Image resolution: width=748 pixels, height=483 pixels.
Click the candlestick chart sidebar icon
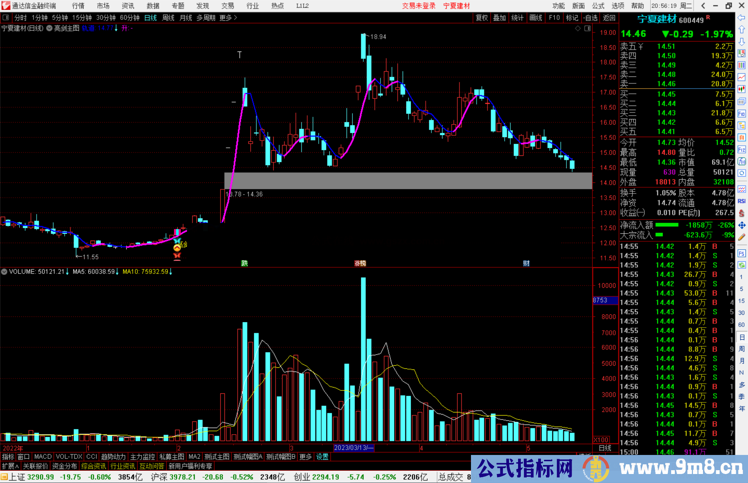pos(741,89)
